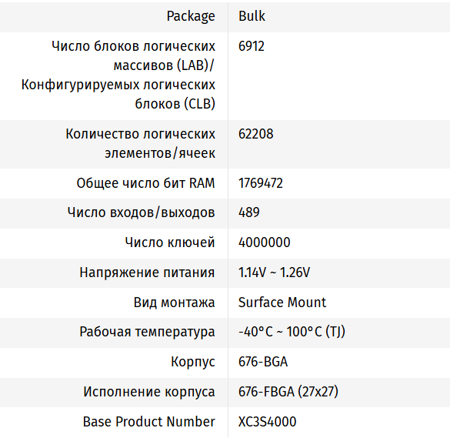Click the Число входов/выходов label

pos(142,212)
